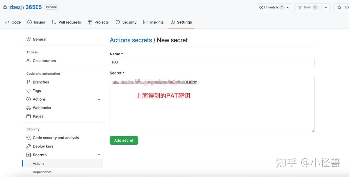Click the Private visibility badge
The height and width of the screenshot is (177, 349).
51,7
